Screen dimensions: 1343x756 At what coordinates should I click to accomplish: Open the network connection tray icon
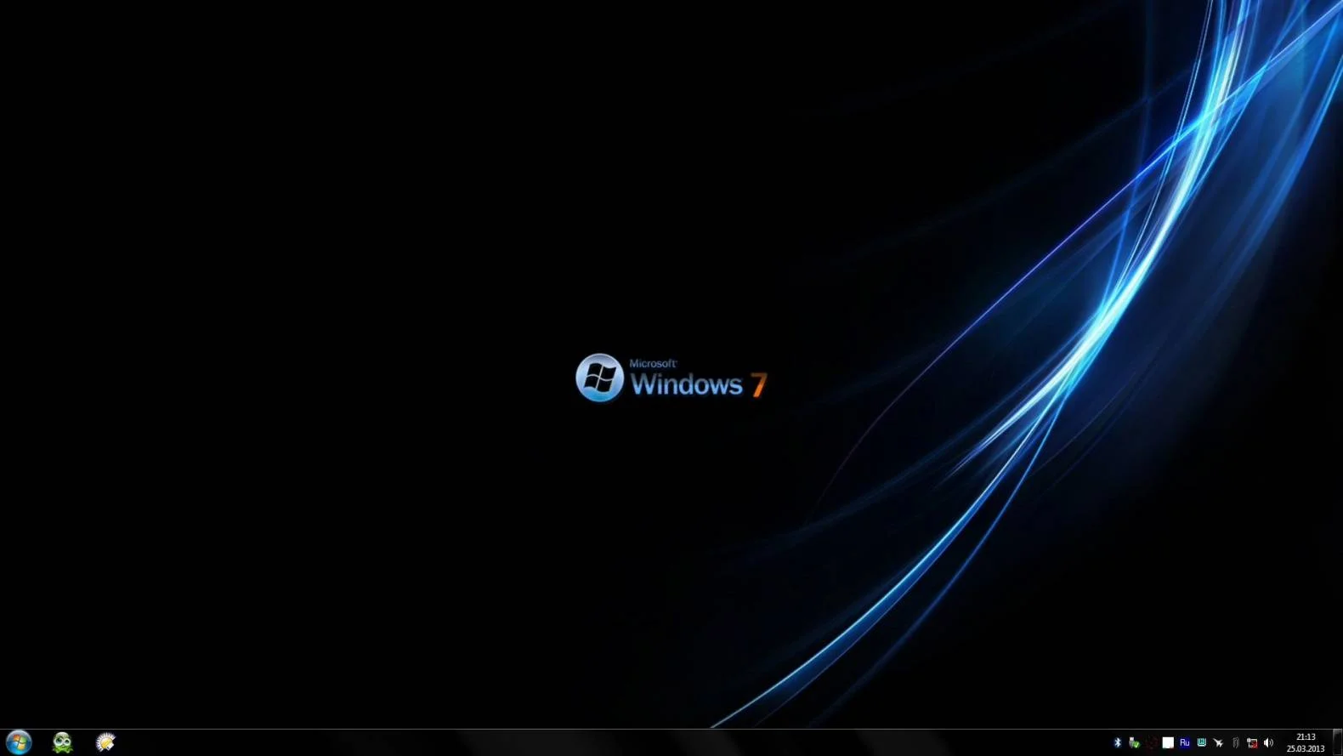click(1251, 743)
